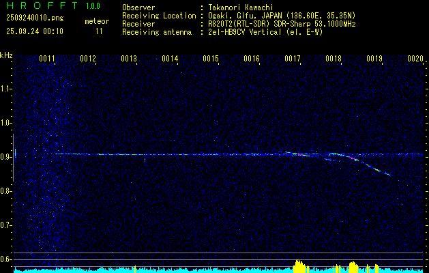Click time marker 0018
429x273 pixels.
tap(334, 59)
